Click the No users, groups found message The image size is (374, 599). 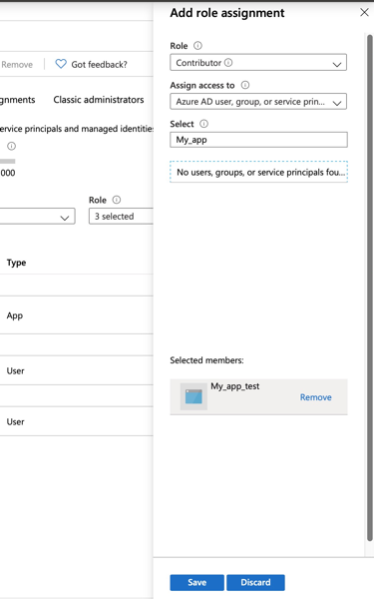[258, 172]
